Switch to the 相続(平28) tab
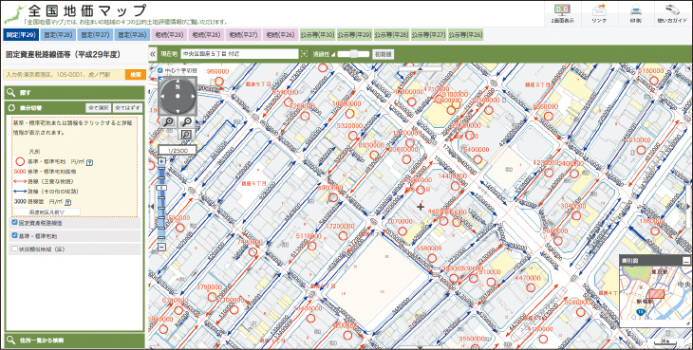The image size is (693, 350). (206, 35)
